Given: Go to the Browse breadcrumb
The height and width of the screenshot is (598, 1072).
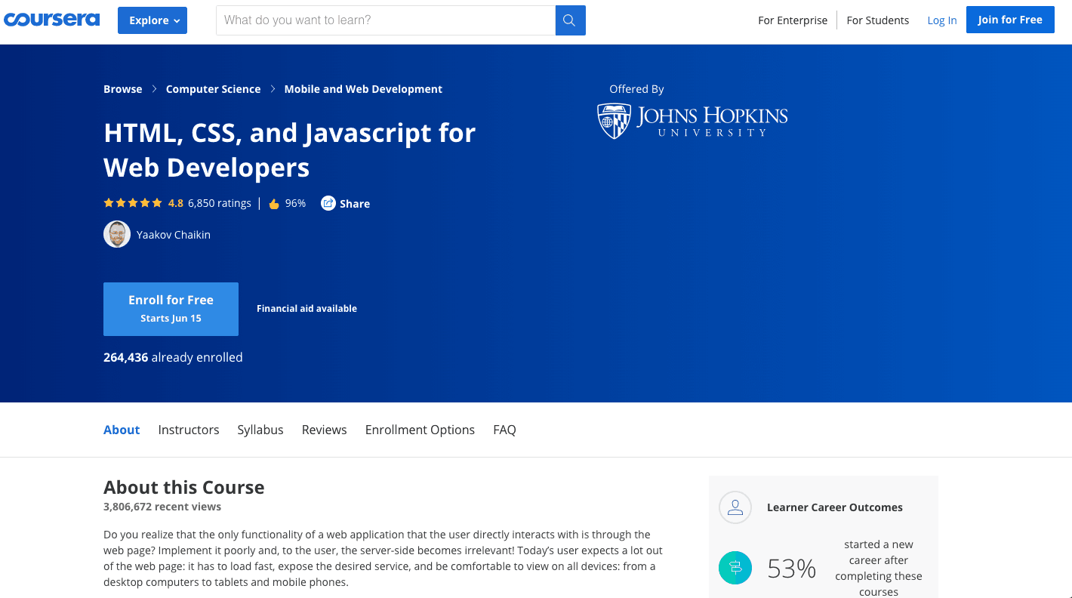Looking at the screenshot, I should coord(122,89).
